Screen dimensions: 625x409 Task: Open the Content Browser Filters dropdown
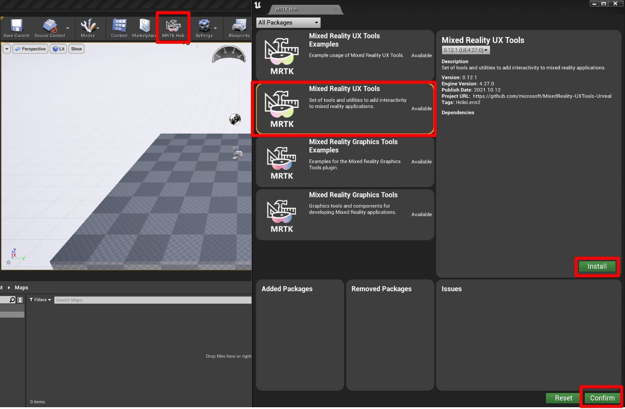click(x=40, y=300)
